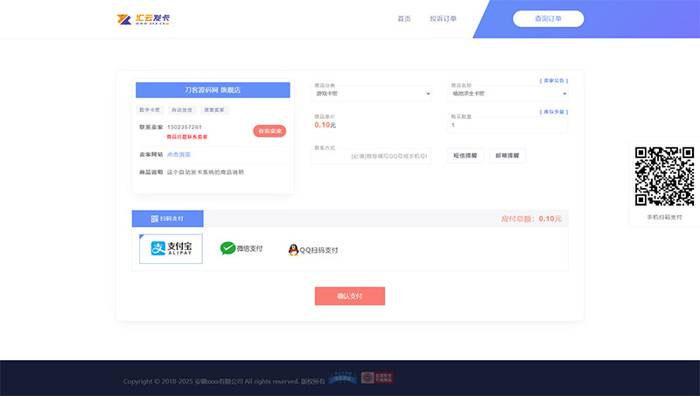
Task: Choose QQ扫码支付 payment option
Action: coord(313,250)
